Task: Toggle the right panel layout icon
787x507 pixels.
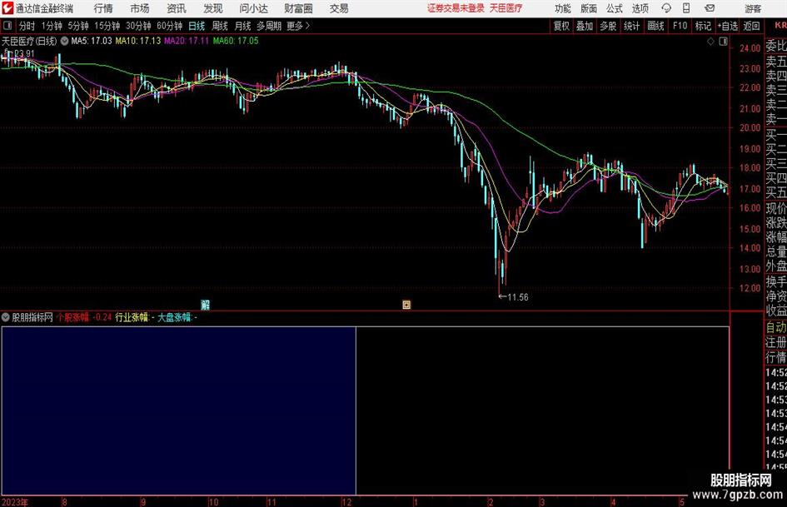Action: coord(723,42)
